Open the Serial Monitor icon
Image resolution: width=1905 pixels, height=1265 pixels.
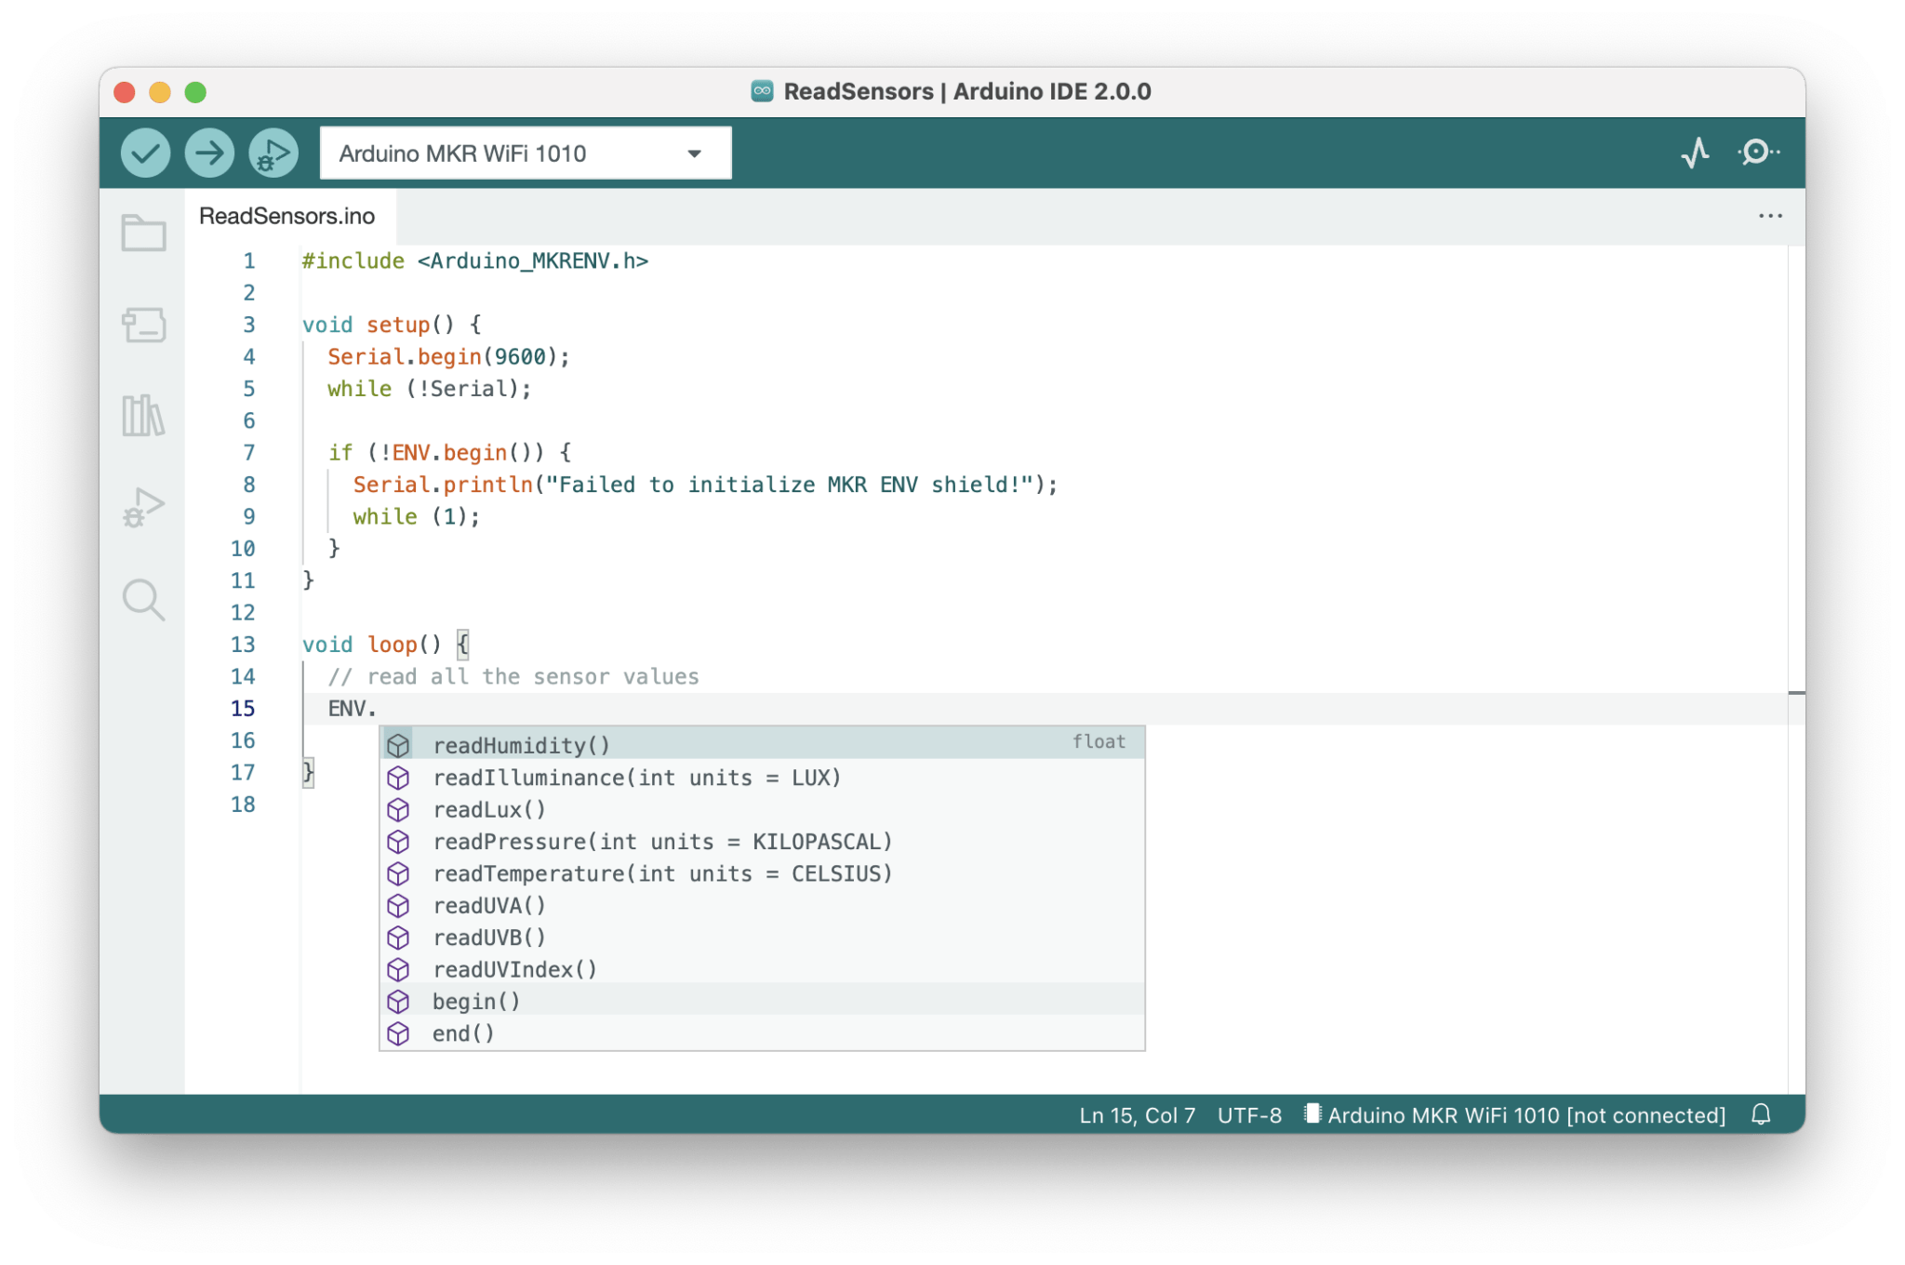[1758, 152]
